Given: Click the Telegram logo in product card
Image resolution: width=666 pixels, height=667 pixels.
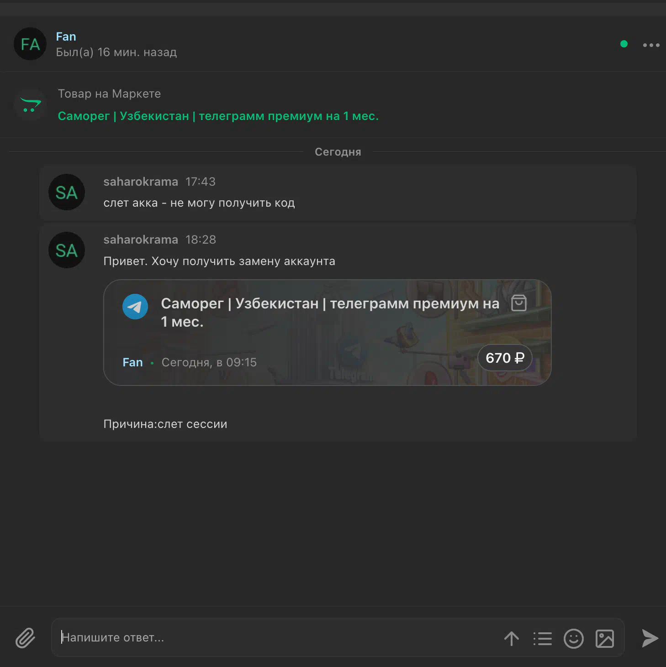Looking at the screenshot, I should click(135, 307).
